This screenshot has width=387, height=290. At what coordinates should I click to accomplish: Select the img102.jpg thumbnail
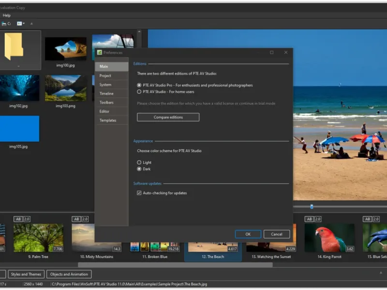(19, 88)
